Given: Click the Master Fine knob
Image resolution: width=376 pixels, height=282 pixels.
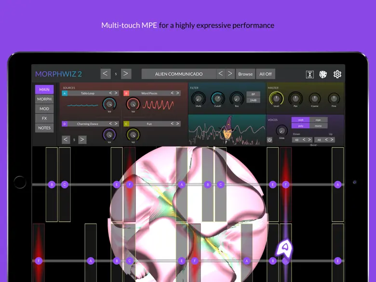Looking at the screenshot, I should (x=334, y=98).
